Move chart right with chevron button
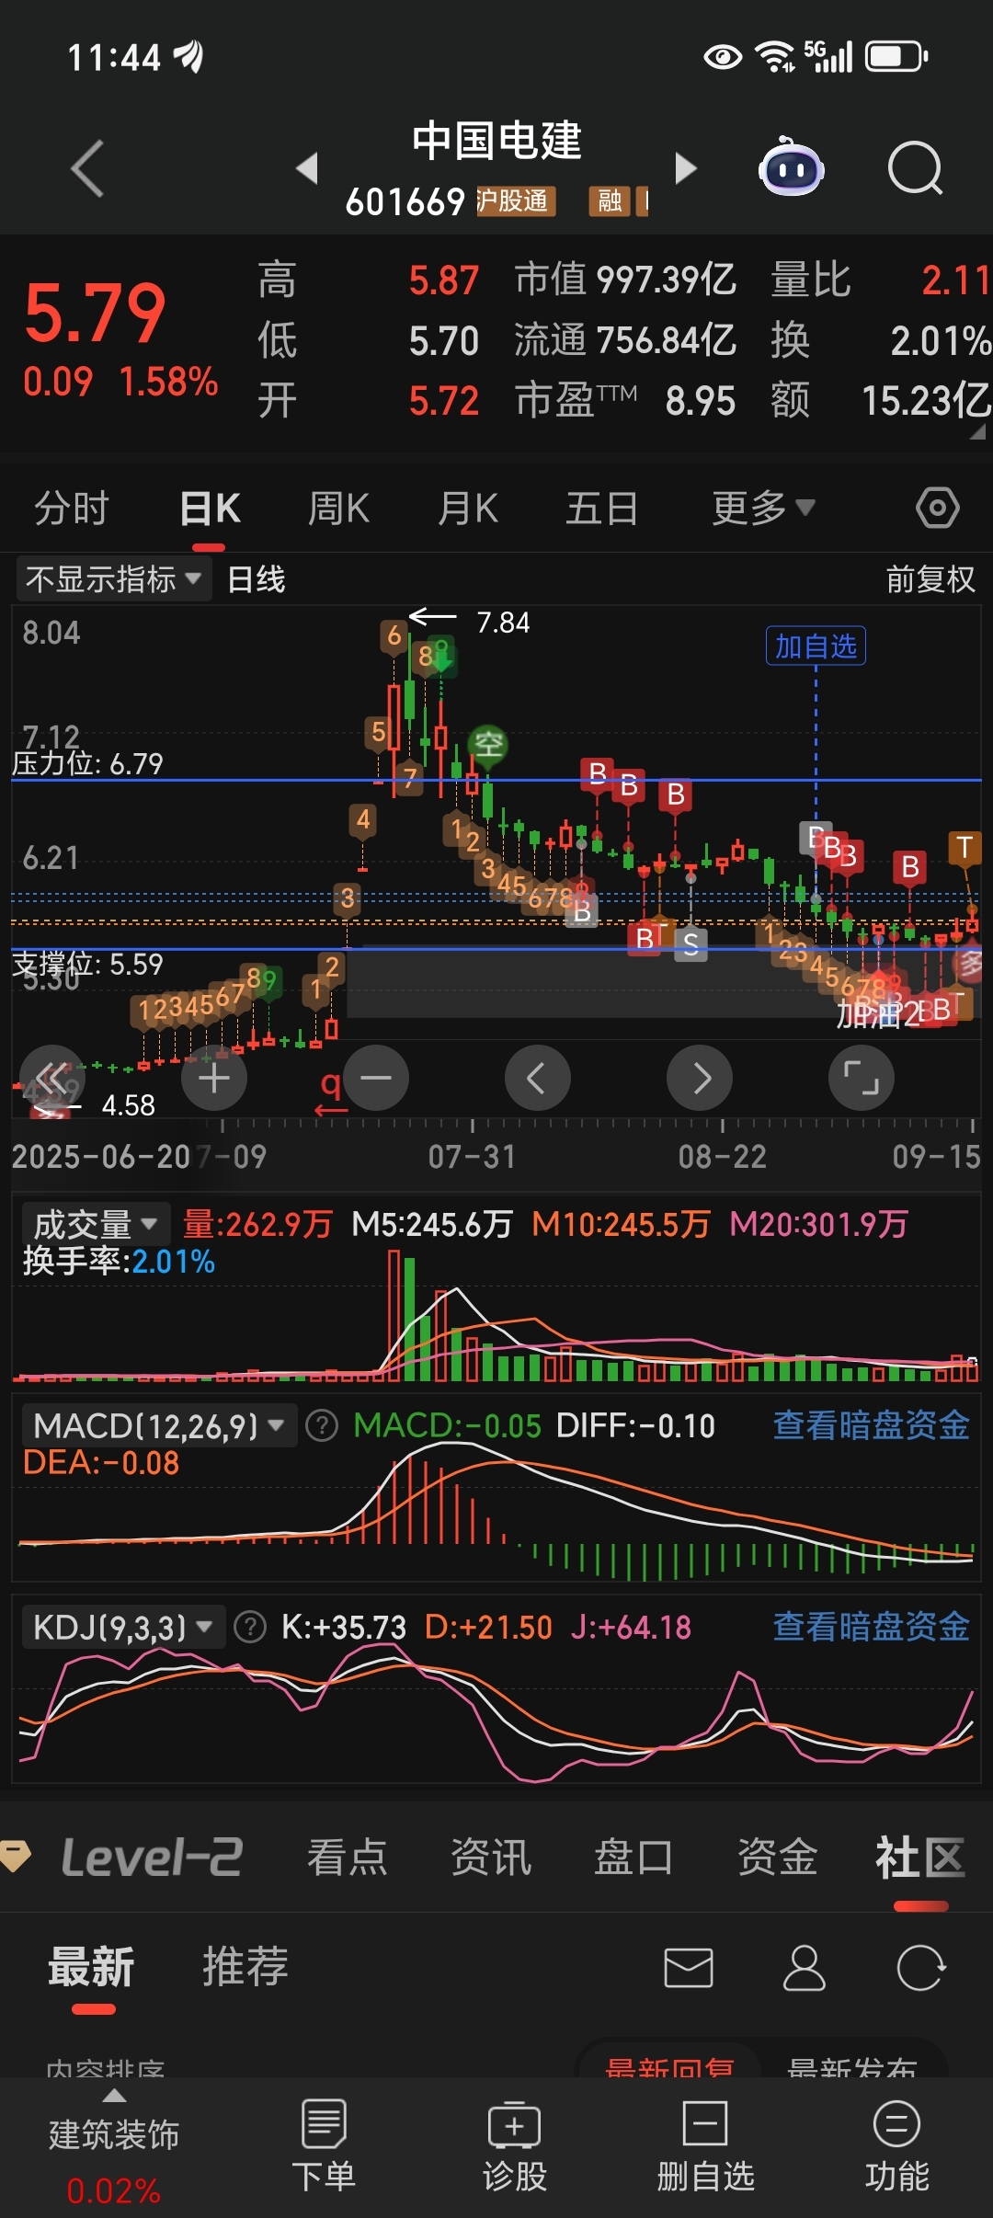The image size is (993, 2218). click(x=700, y=1078)
